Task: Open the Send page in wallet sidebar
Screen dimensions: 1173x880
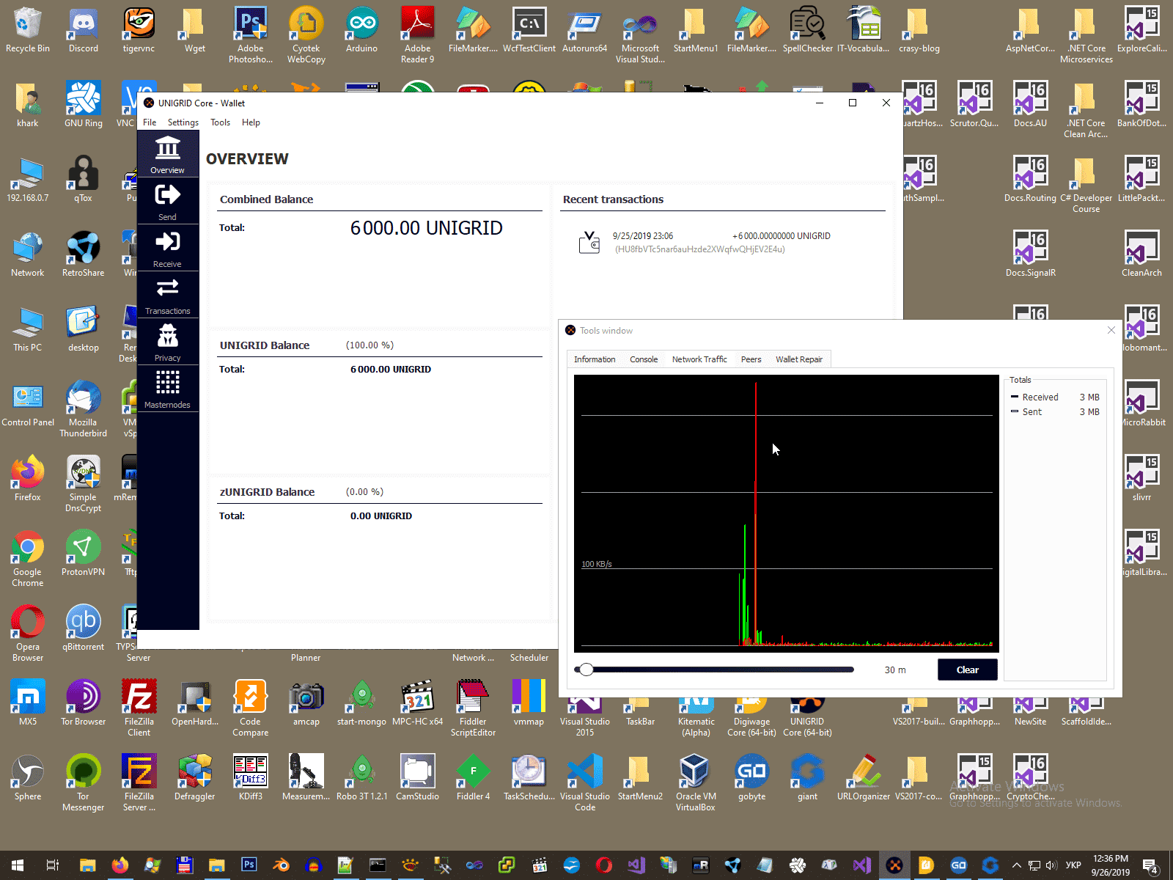Action: point(167,201)
